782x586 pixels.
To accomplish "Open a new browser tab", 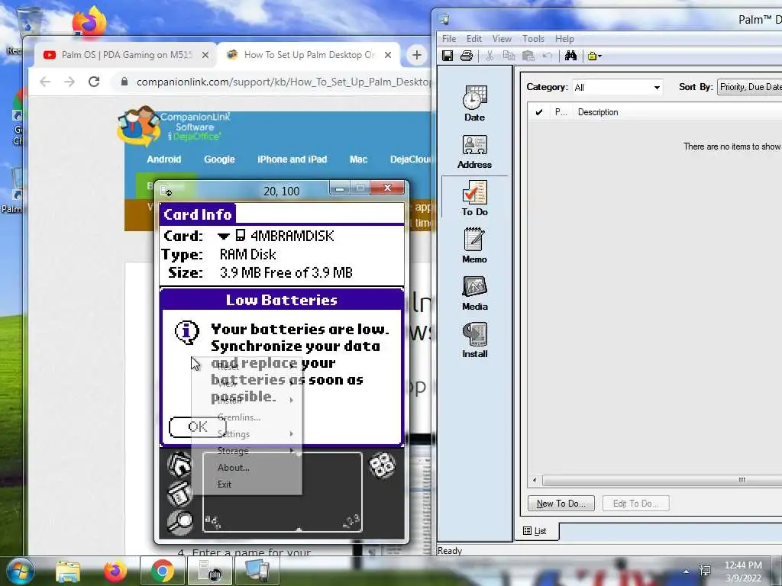I will 417,55.
